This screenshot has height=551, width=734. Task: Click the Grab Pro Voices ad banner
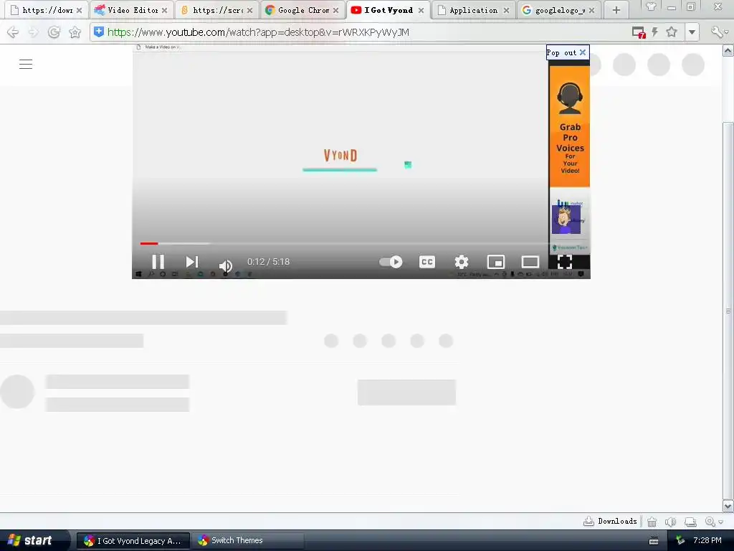(569, 126)
